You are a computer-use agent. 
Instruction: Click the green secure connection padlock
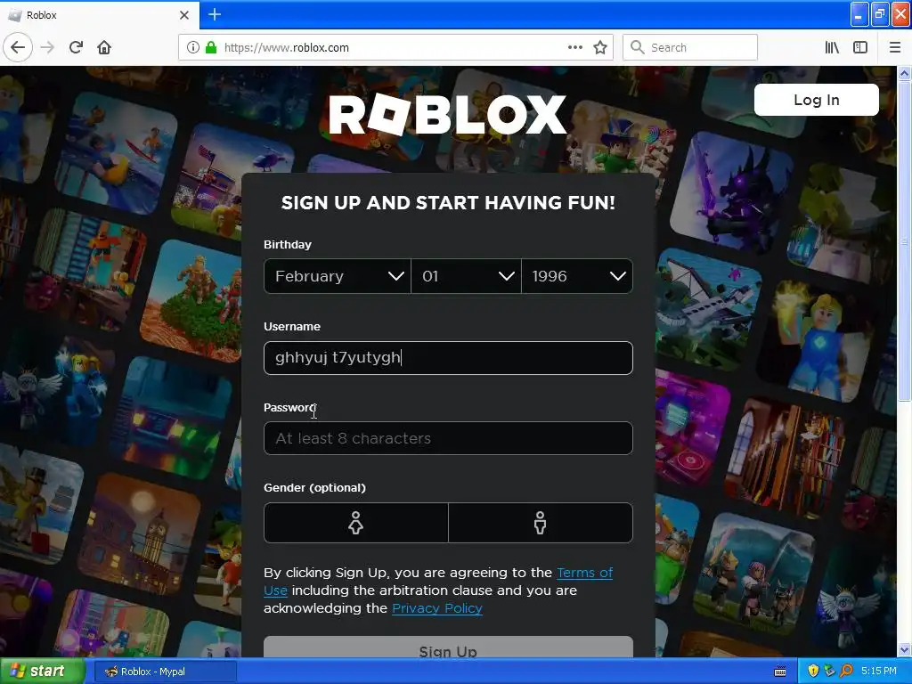pos(210,48)
